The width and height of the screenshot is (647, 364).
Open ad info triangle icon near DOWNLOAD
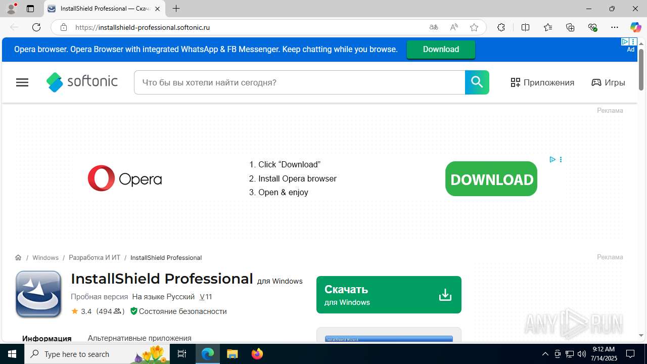(552, 159)
